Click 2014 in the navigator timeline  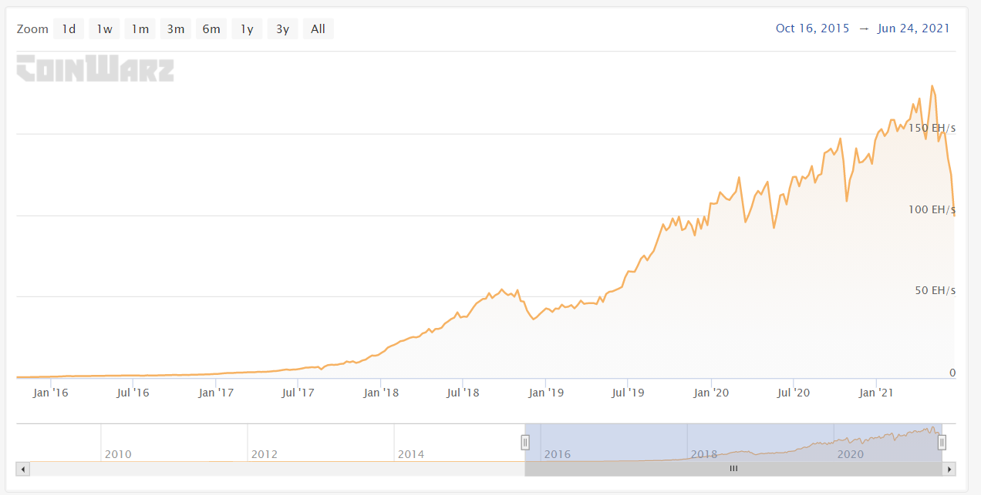click(x=411, y=454)
